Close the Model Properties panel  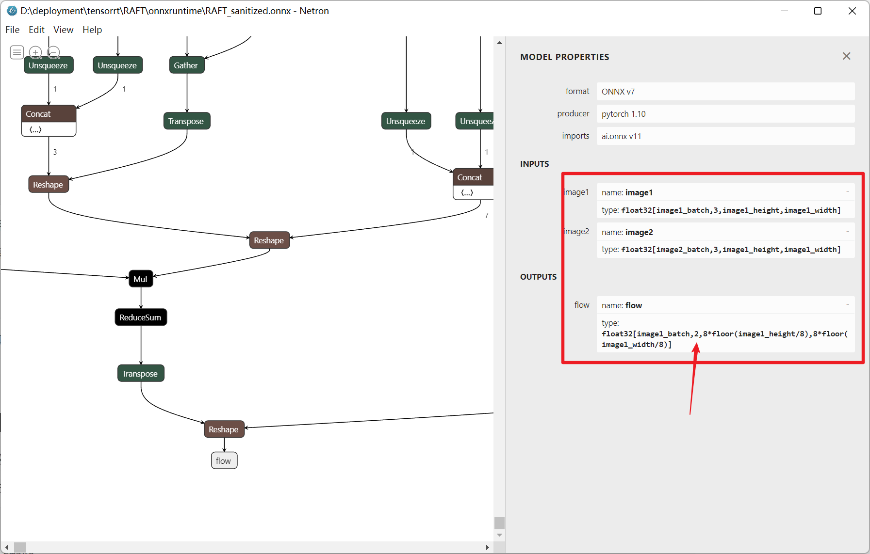[x=847, y=56]
